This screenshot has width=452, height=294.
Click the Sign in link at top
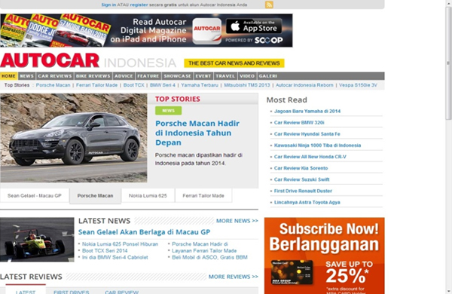108,5
